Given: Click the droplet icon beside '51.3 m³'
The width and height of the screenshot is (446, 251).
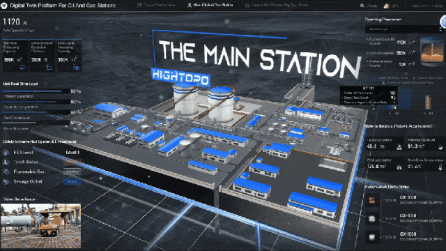Looking at the screenshot, I should coord(440,147).
